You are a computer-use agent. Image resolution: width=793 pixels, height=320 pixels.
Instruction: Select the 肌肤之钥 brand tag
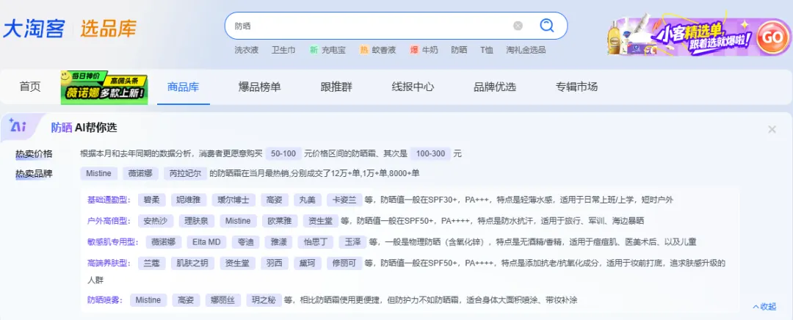192,263
